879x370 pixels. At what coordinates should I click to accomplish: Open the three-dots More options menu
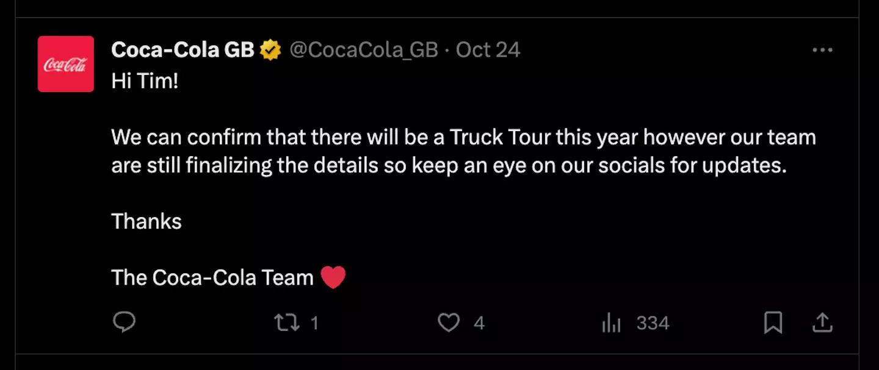pos(822,51)
